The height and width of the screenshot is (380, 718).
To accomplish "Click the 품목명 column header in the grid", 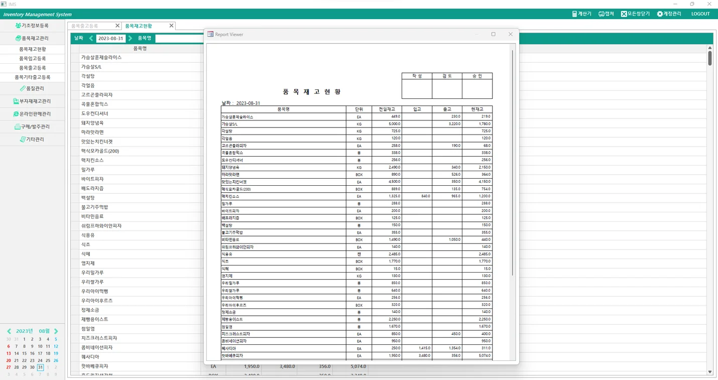I will pyautogui.click(x=140, y=49).
